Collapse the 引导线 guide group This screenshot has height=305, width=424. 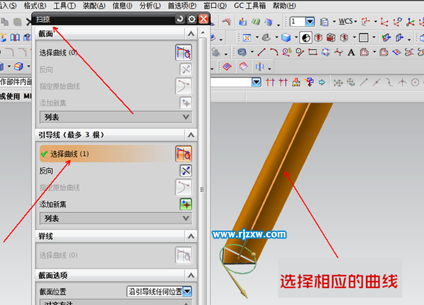pos(189,135)
